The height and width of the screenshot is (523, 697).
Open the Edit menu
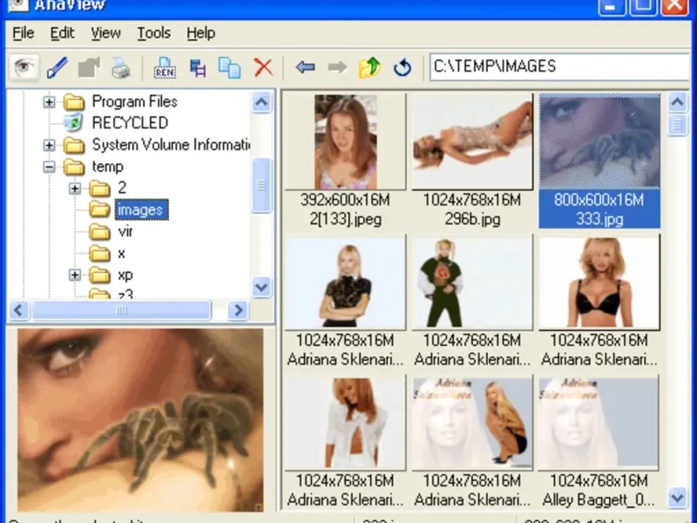(x=62, y=33)
